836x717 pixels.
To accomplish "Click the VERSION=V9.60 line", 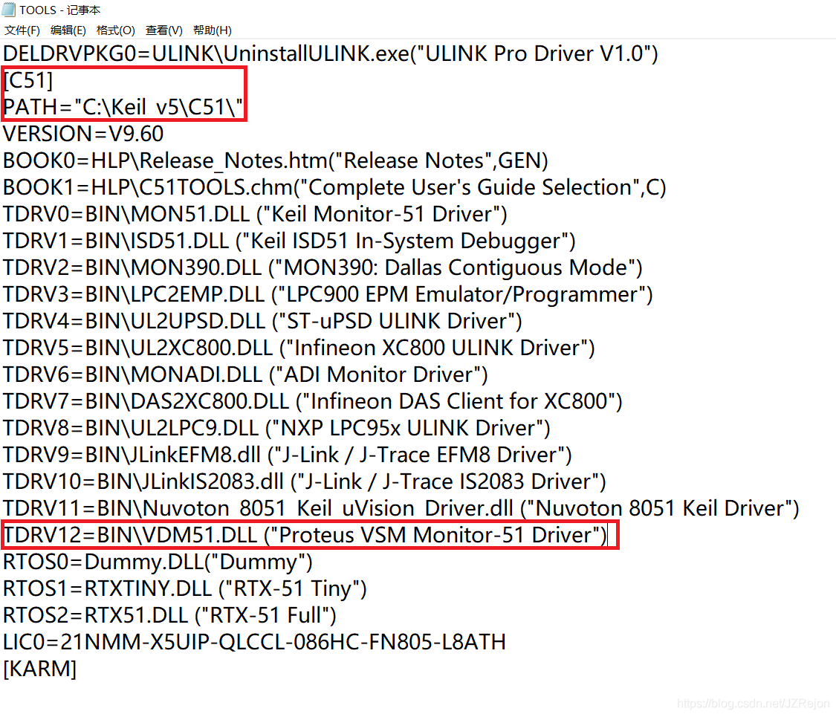I will (83, 134).
